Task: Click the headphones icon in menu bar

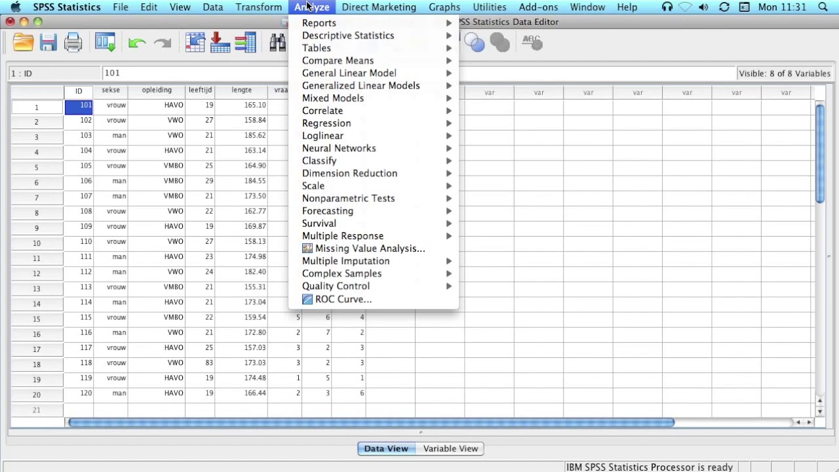Action: 667,7
